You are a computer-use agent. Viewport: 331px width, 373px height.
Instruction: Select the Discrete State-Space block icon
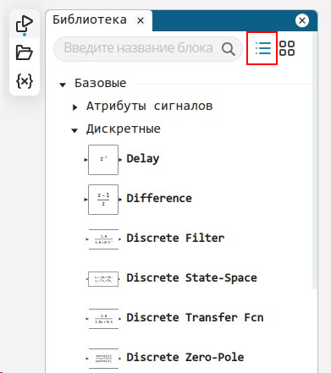click(103, 279)
